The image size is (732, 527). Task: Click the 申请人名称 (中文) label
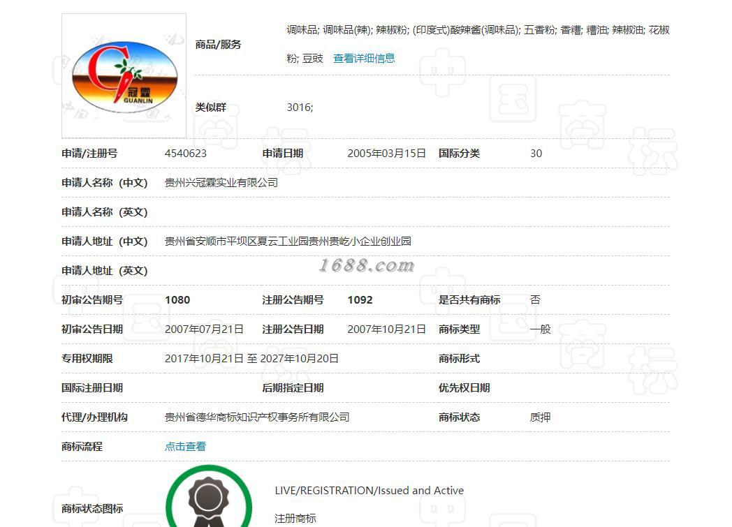(x=105, y=183)
